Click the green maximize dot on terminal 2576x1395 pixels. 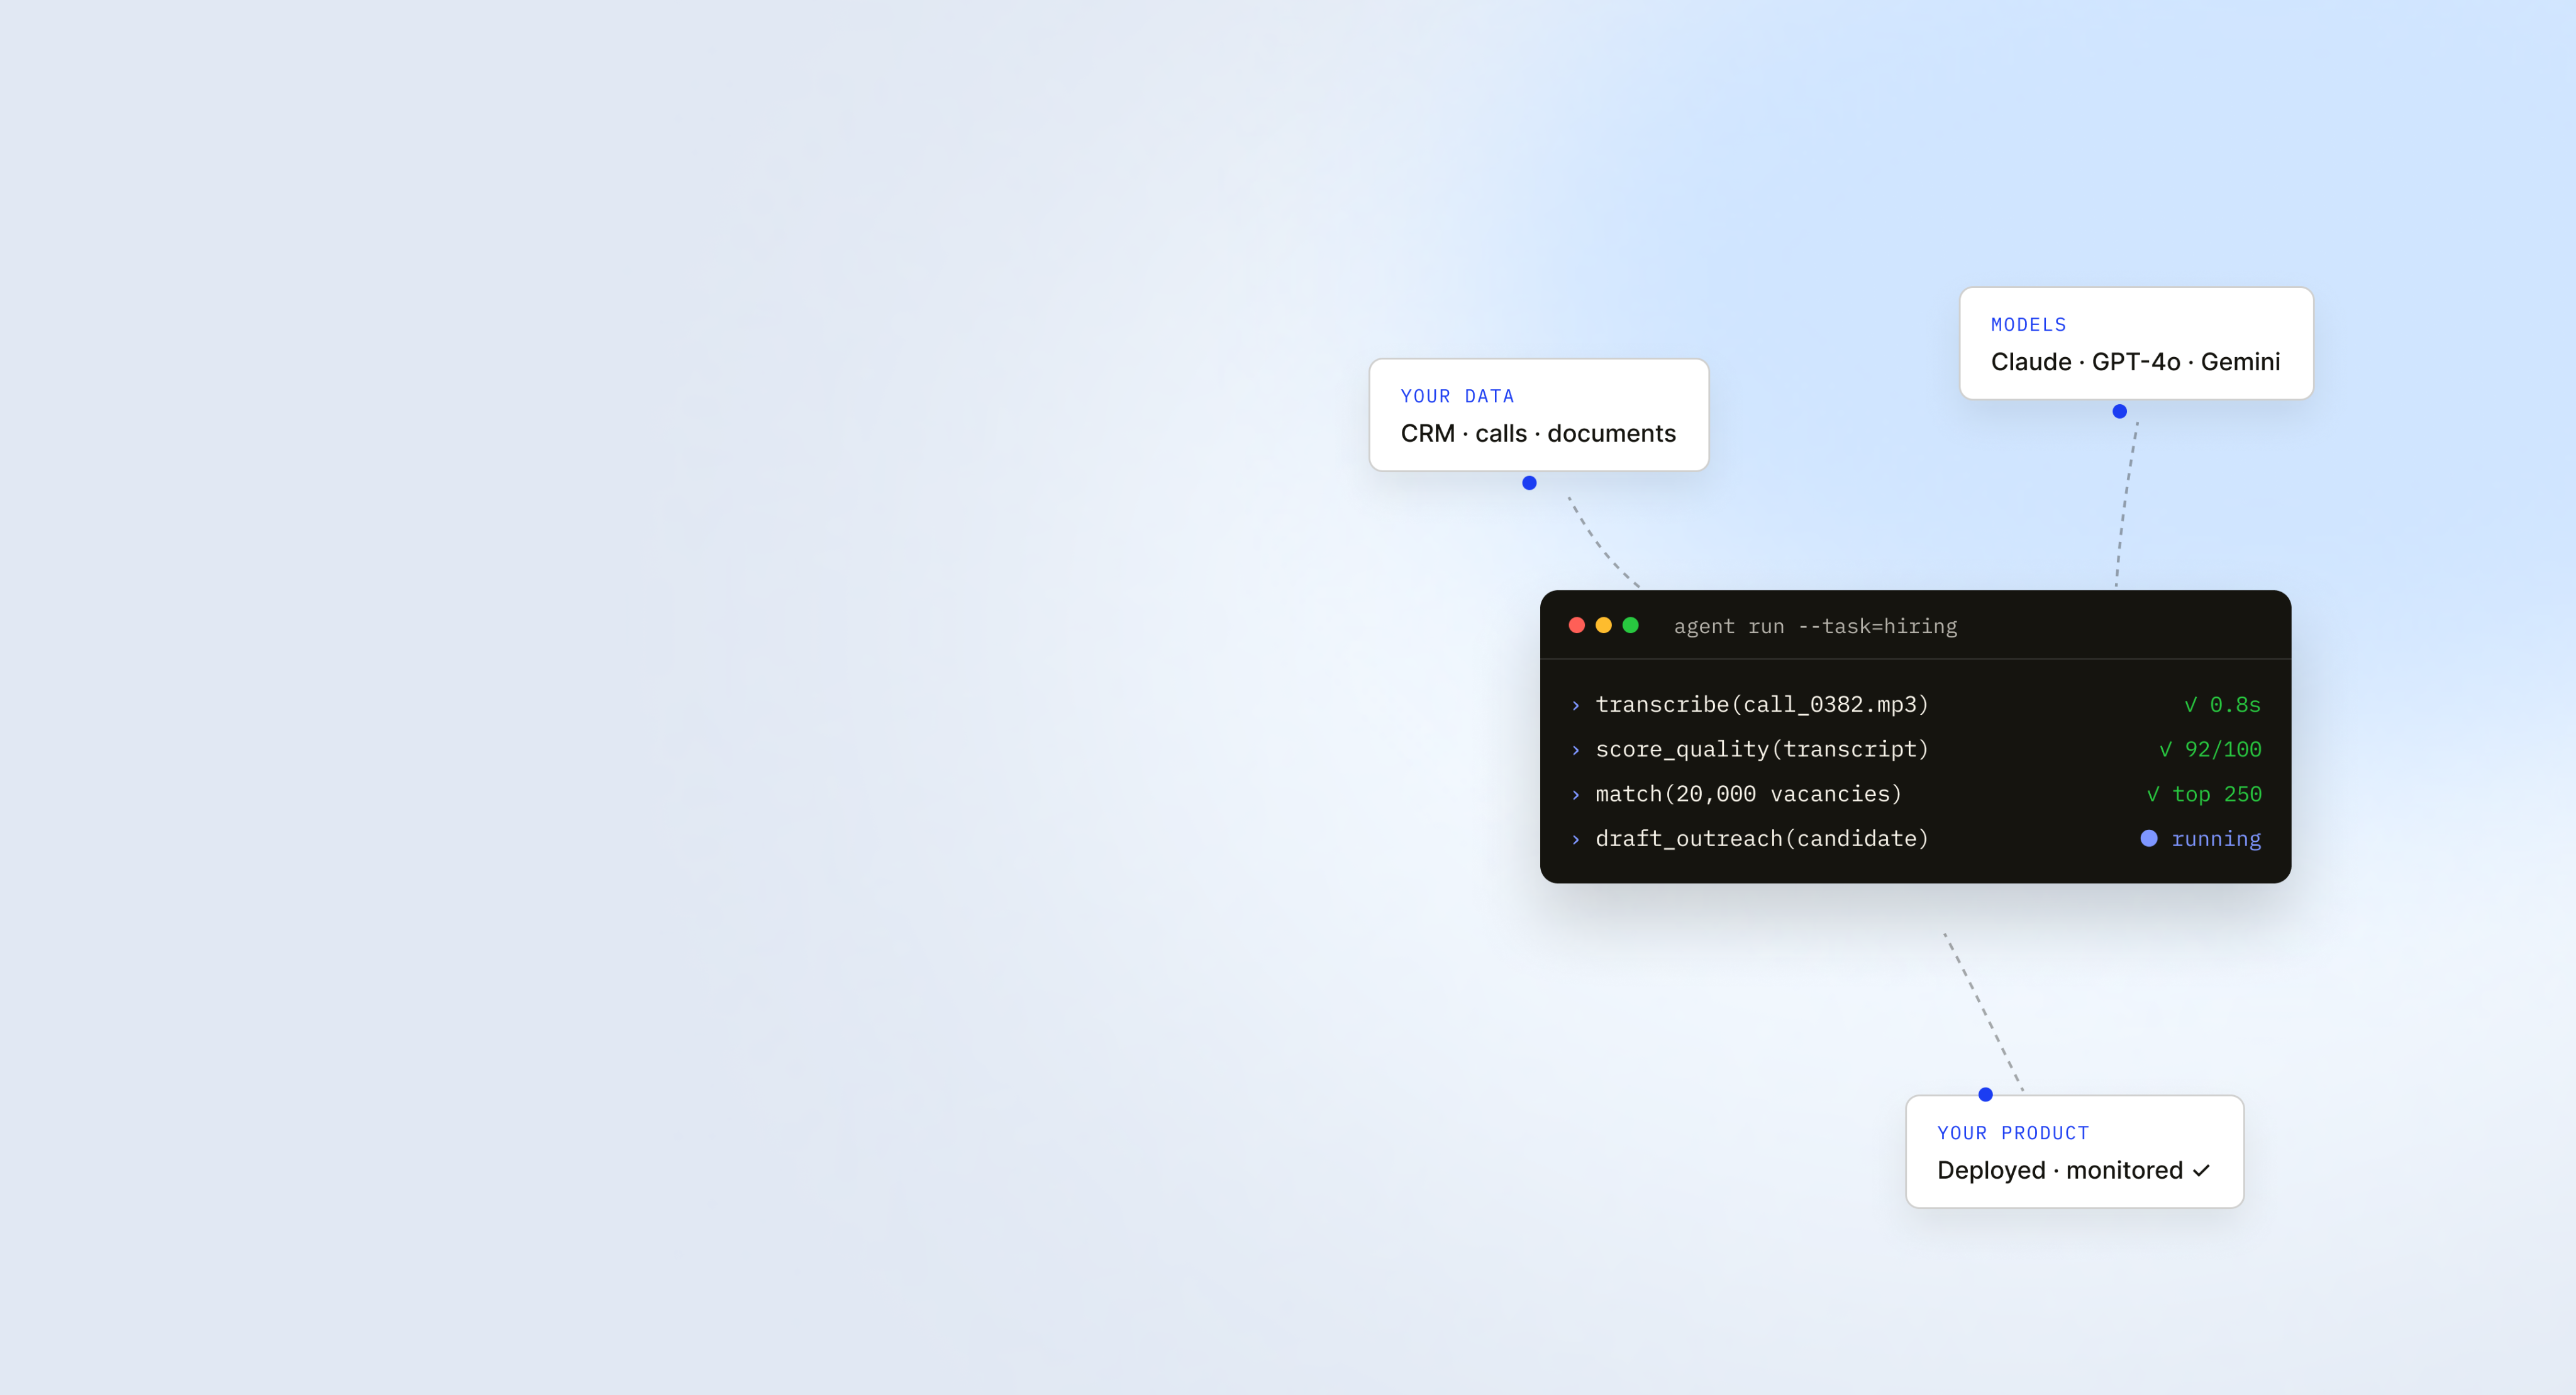pyautogui.click(x=1631, y=626)
